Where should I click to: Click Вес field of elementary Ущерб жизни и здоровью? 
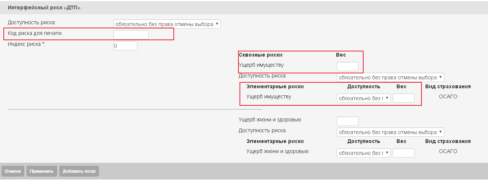404,153
